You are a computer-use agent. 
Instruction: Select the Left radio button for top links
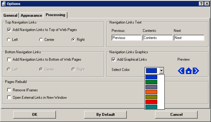[x=9, y=40]
